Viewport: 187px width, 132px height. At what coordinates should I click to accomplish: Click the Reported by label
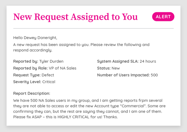click(x=26, y=61)
